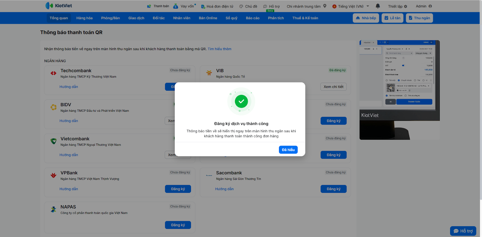Open Hướng dẫn for BIDV

point(69,121)
